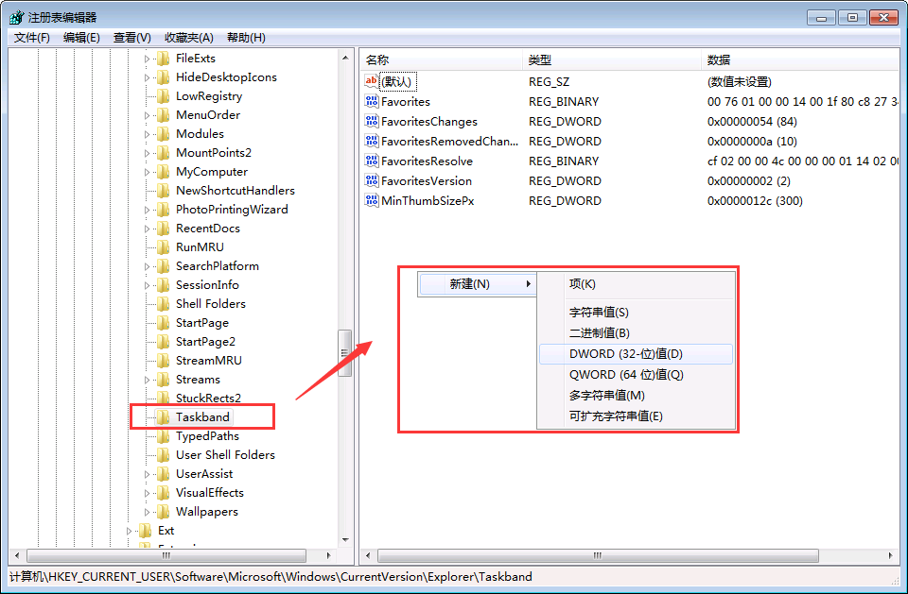Viewport: 908px width, 594px height.
Task: Click the registry editor title bar icon
Action: click(x=16, y=17)
